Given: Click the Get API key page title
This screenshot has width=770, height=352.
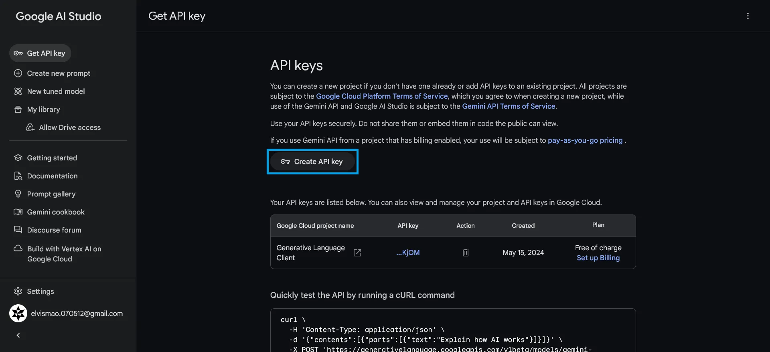Looking at the screenshot, I should pos(177,16).
